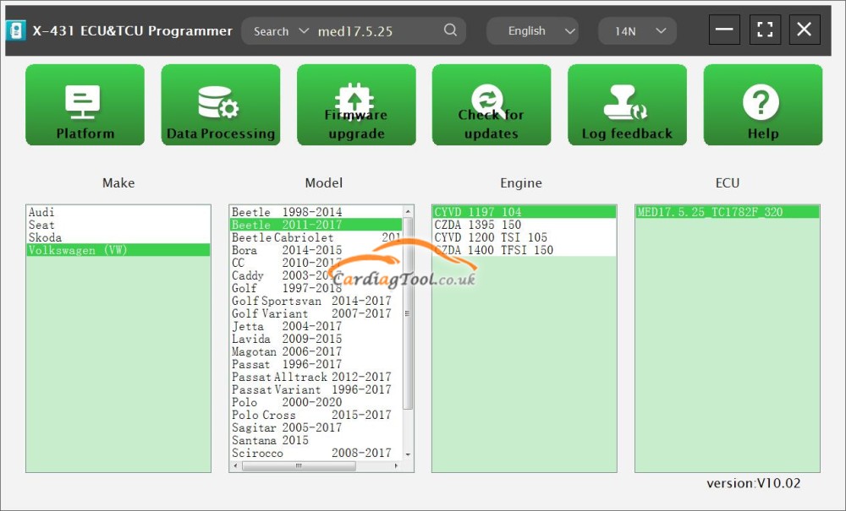Select Golf Variant 2007-2017

316,313
